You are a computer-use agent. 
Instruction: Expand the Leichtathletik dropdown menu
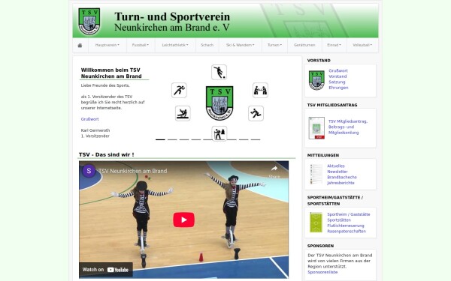click(x=175, y=45)
